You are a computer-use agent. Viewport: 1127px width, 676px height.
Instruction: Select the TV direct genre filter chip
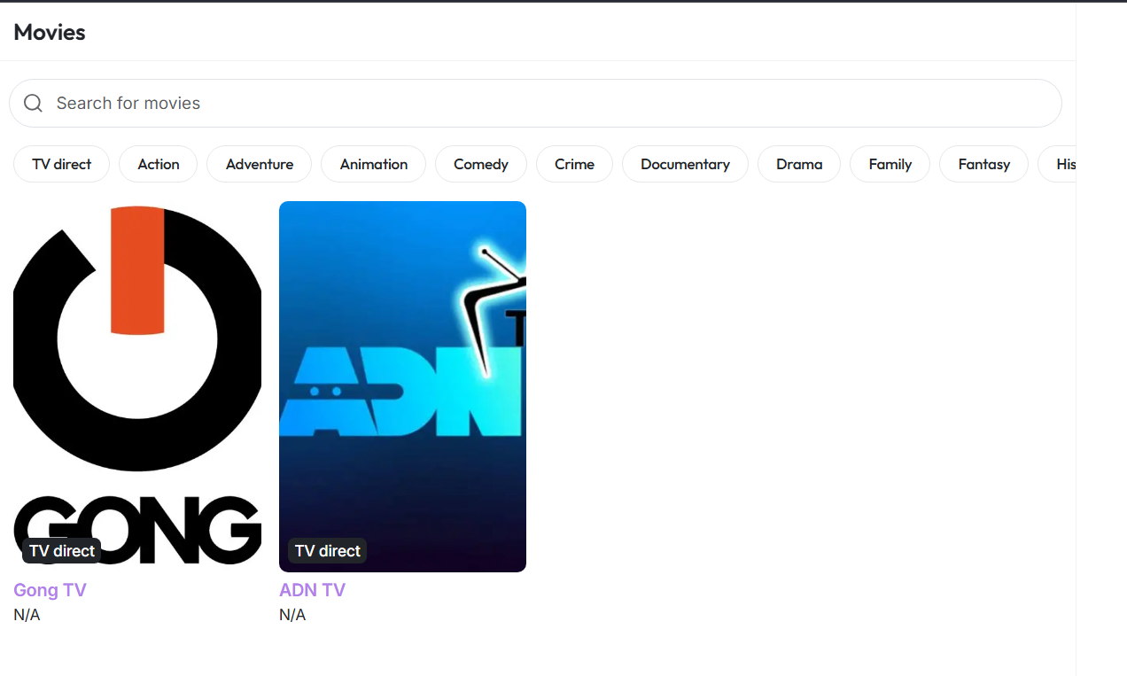(61, 164)
